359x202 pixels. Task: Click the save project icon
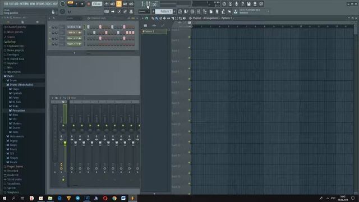point(248,4)
